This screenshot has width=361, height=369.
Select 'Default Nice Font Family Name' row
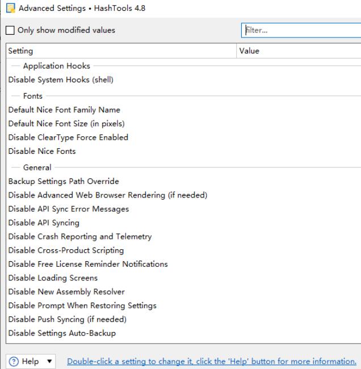point(64,110)
